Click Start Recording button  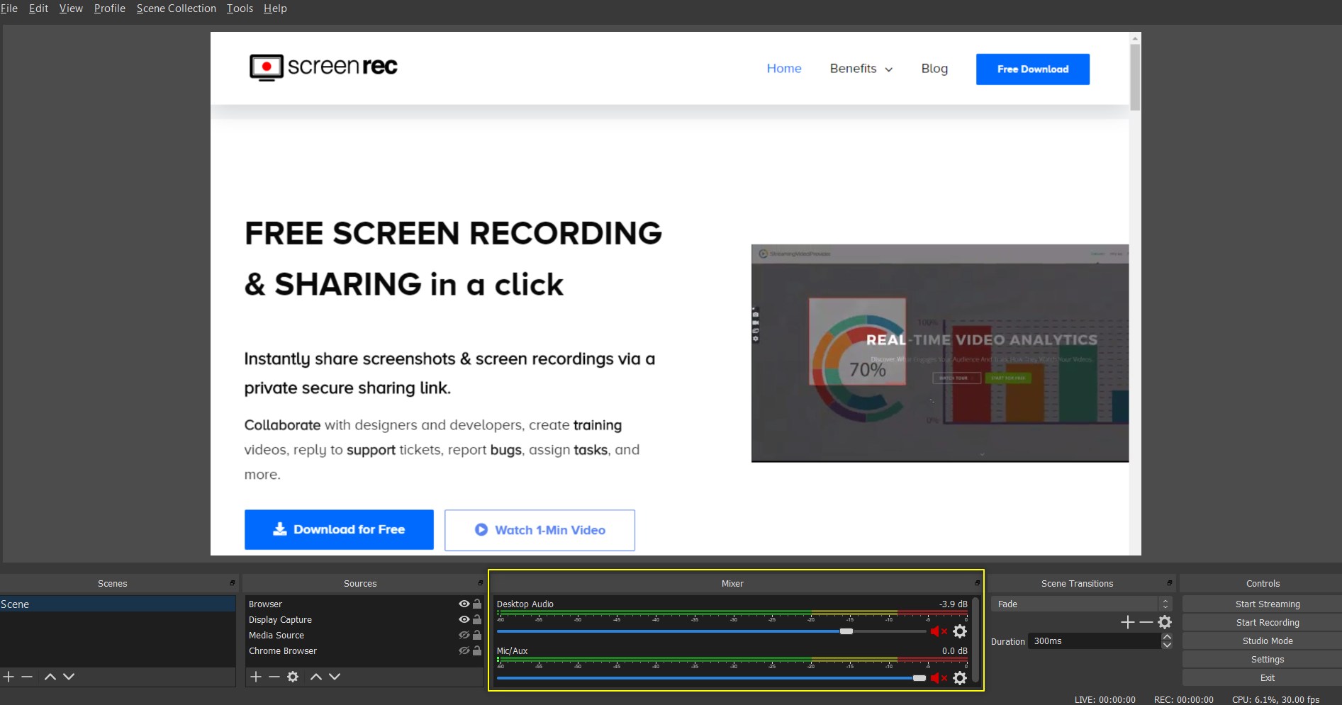tap(1267, 622)
